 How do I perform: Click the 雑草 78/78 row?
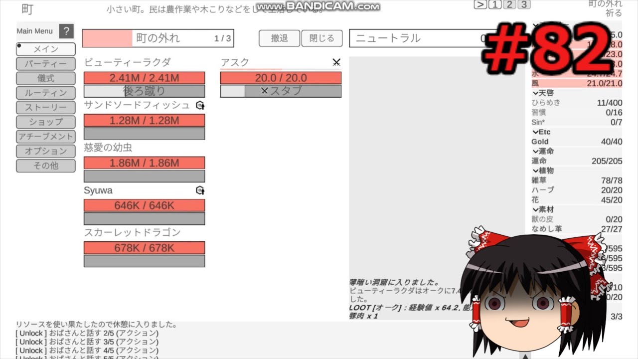(577, 180)
